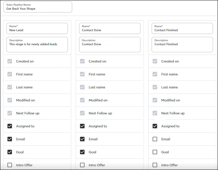Click First name checkbox in Contact Finished stage

point(155,74)
